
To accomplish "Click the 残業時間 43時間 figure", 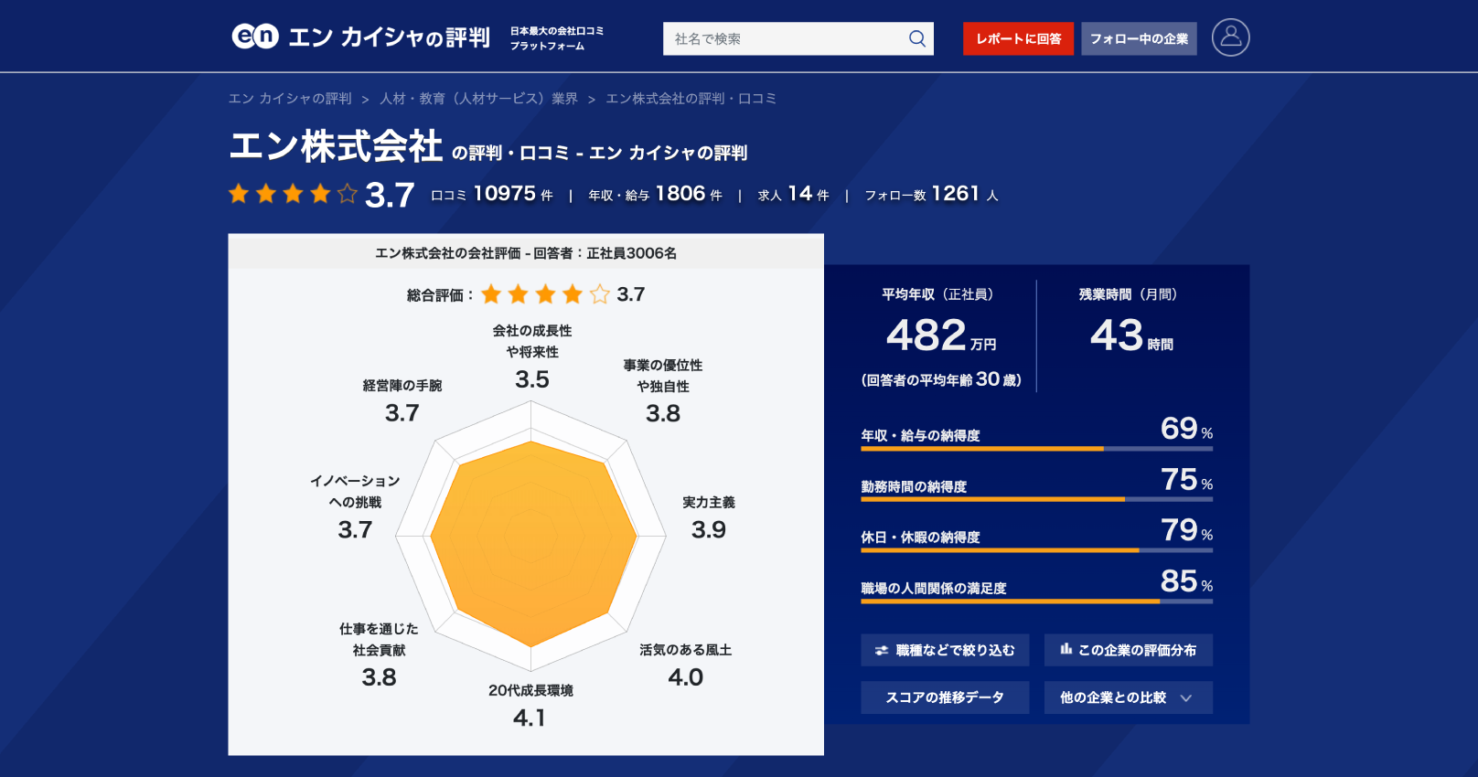I will pyautogui.click(x=1131, y=335).
